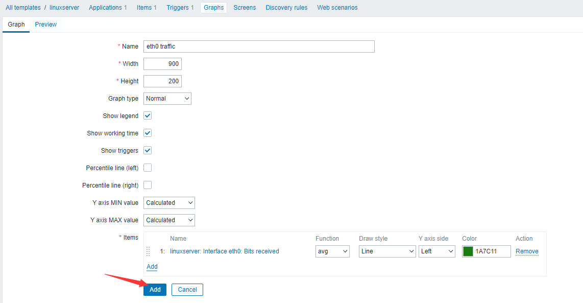Image resolution: width=583 pixels, height=303 pixels.
Task: Click the green color swatch 1A7C11
Action: tap(468, 251)
